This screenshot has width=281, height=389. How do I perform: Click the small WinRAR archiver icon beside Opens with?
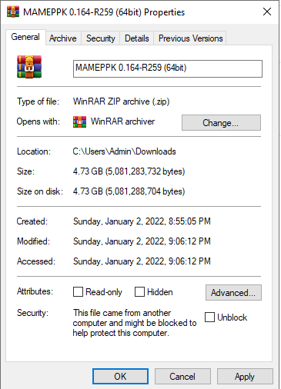[79, 121]
